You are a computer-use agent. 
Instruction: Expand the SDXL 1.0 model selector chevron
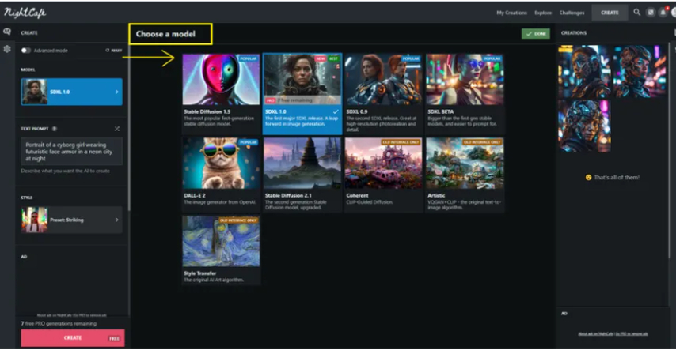(x=117, y=92)
